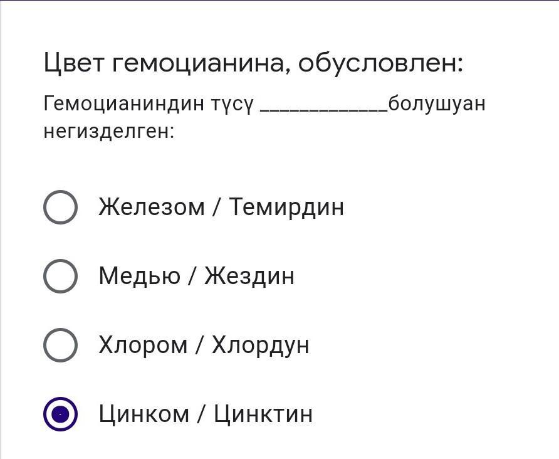Click the Хлордун label text
This screenshot has height=459, width=559.
[260, 346]
